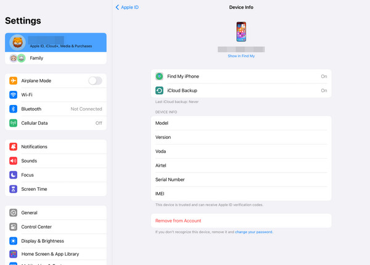
Task: Click the Notifications bell icon
Action: [x=13, y=147]
